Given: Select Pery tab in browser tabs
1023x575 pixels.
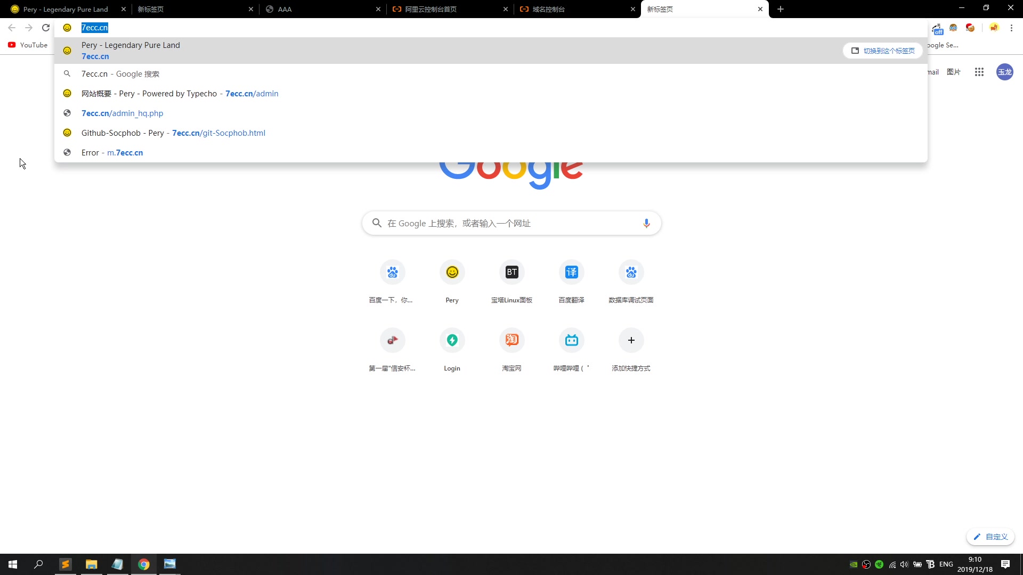Looking at the screenshot, I should (x=63, y=9).
